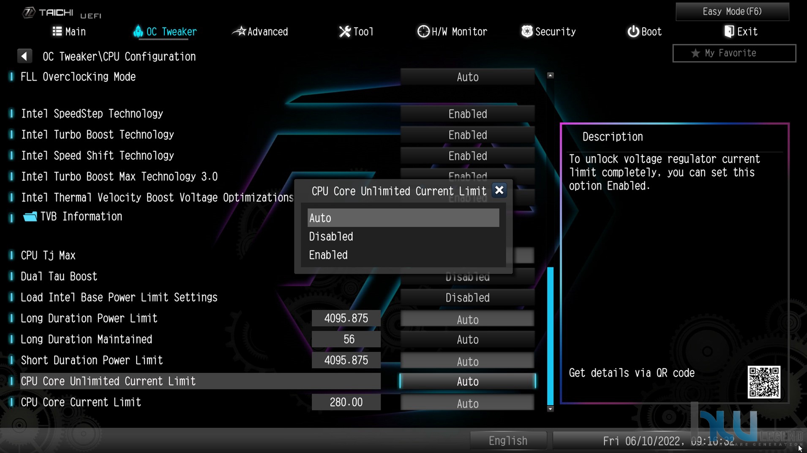Open FLL Overclocking Mode Auto dropdown
Screen dimensions: 807x453
pyautogui.click(x=467, y=77)
